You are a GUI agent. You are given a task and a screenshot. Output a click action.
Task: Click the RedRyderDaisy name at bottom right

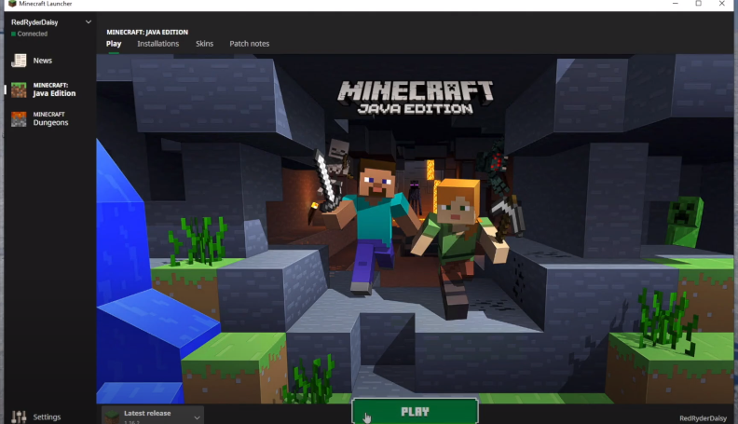tap(703, 417)
